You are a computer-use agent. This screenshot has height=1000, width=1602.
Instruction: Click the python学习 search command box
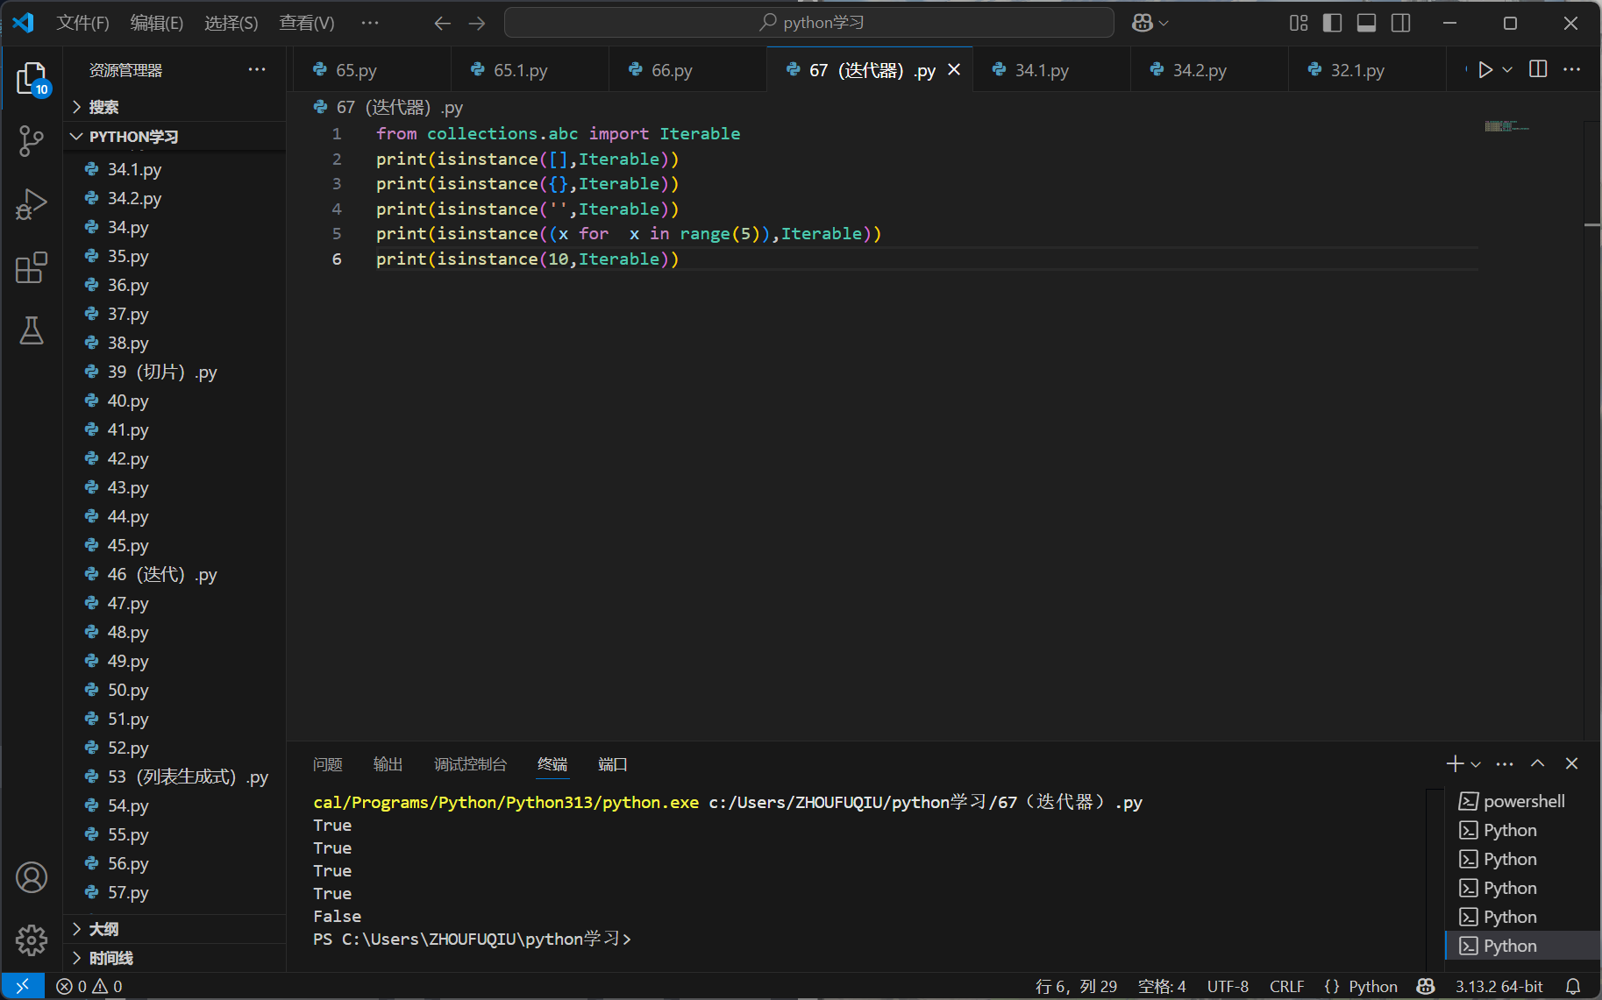pos(809,23)
